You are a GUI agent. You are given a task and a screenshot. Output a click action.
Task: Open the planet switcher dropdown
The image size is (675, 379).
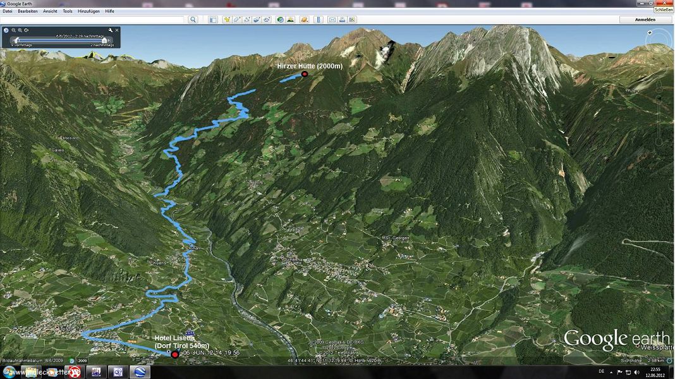(305, 20)
